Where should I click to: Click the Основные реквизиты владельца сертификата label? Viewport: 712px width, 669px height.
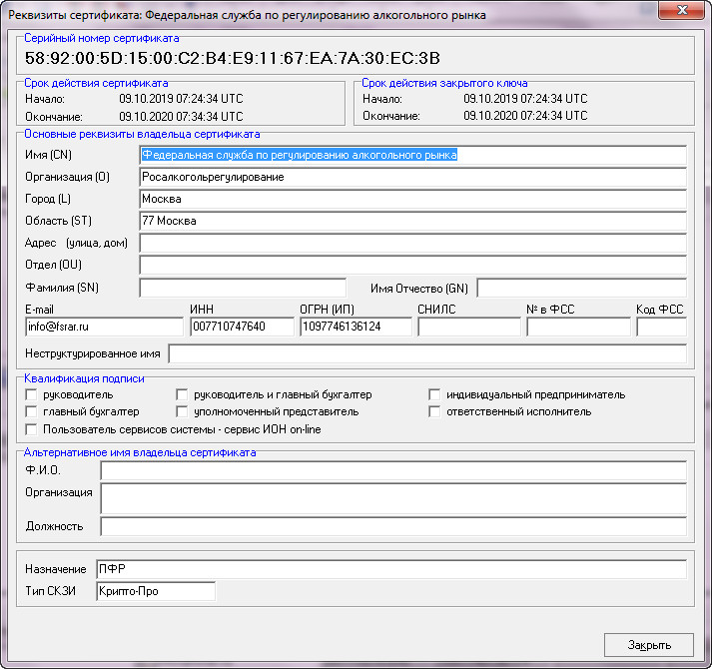(x=142, y=134)
